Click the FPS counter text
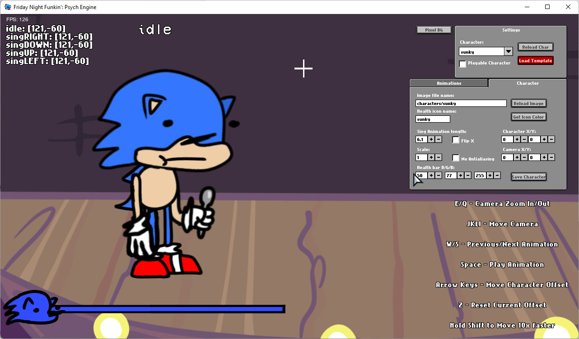 click(x=17, y=19)
